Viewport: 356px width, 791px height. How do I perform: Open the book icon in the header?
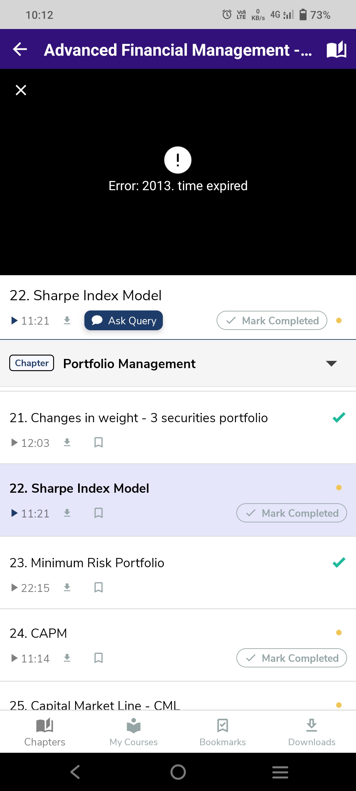tap(336, 49)
